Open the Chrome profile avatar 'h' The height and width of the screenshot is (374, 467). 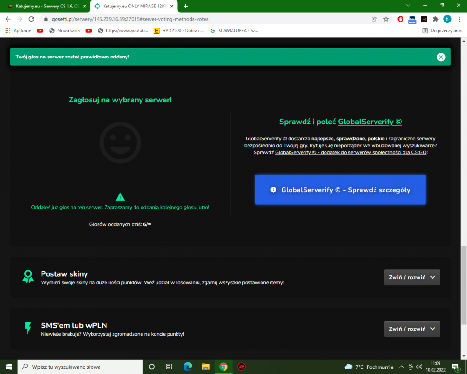[447, 19]
